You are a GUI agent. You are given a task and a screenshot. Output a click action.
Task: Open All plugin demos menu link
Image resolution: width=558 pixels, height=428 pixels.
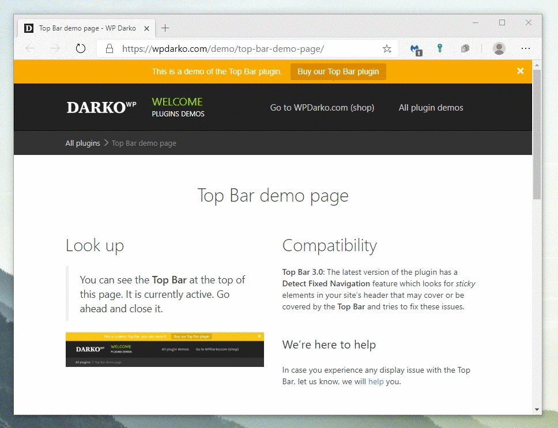431,107
